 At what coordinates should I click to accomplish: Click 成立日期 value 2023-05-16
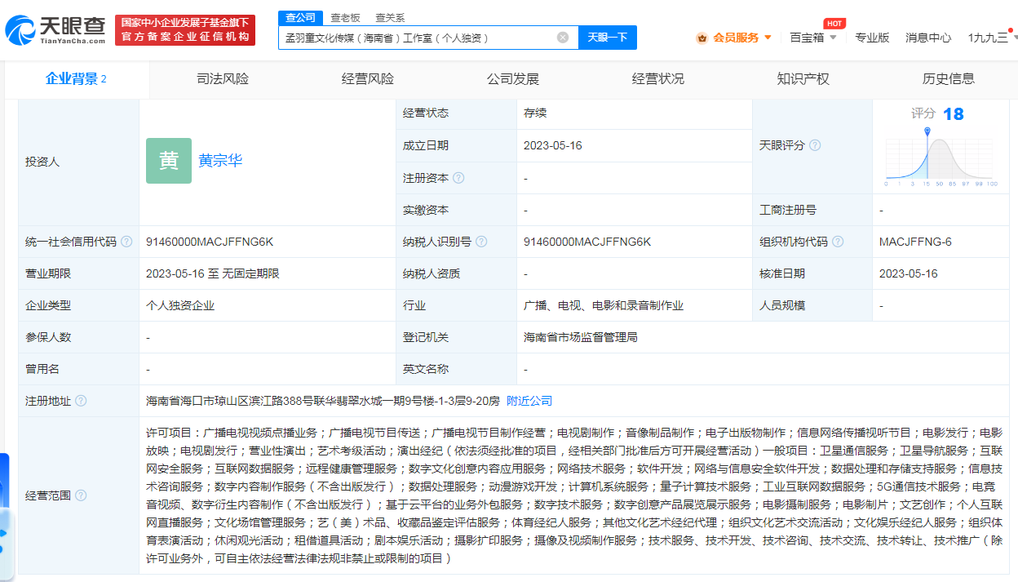552,145
